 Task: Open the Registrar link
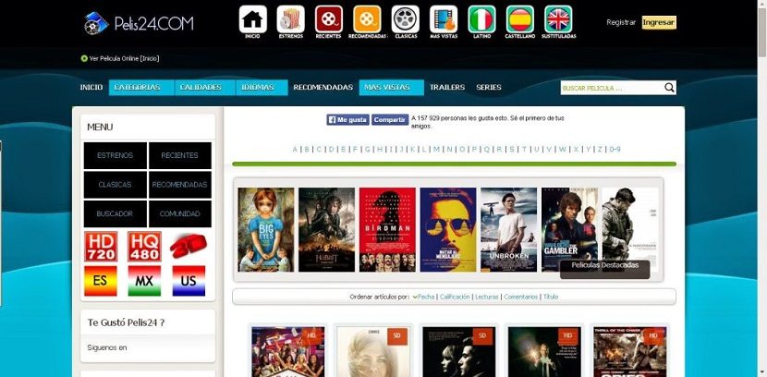point(621,22)
